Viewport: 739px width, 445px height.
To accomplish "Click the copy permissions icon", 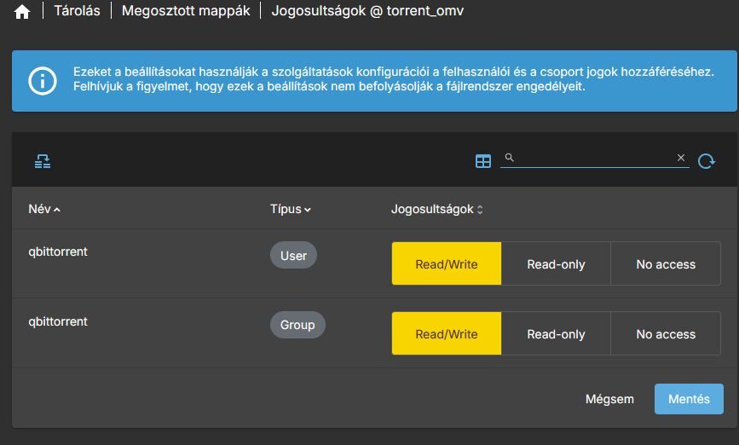I will click(x=43, y=160).
